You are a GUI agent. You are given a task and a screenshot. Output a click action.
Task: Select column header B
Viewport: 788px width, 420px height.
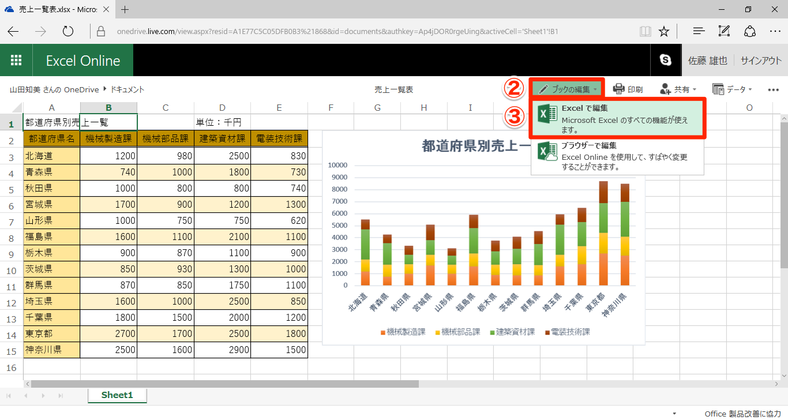point(108,108)
